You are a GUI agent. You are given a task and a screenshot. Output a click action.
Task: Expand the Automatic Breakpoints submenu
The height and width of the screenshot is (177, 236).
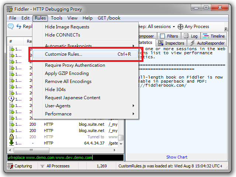85,45
